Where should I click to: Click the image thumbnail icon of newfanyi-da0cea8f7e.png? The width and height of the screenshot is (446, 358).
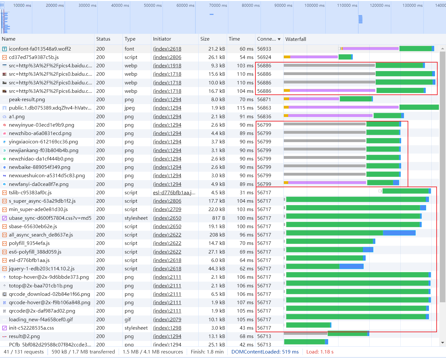pos(5,184)
